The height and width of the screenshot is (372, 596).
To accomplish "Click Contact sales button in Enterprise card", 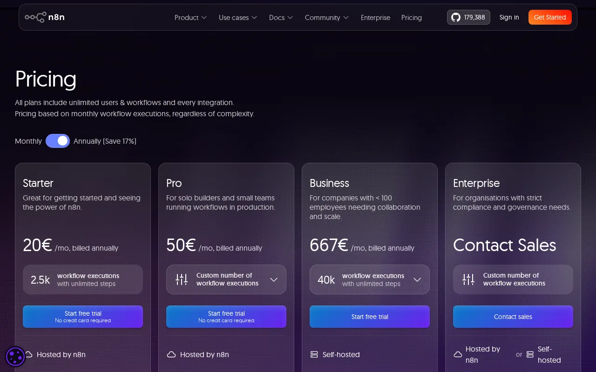I will click(513, 317).
